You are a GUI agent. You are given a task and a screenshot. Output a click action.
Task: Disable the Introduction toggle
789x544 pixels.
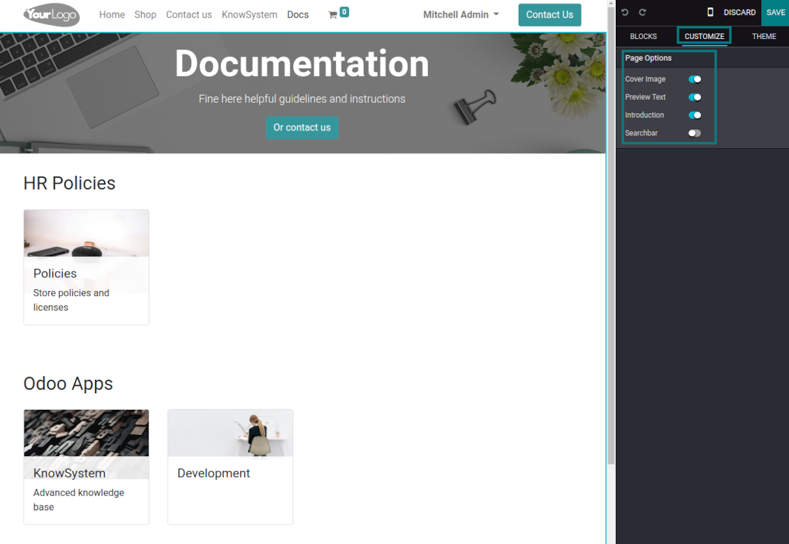click(695, 115)
